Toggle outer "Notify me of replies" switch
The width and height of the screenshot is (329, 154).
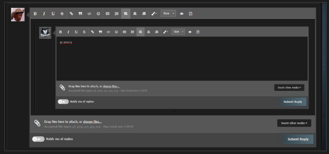click(38, 139)
